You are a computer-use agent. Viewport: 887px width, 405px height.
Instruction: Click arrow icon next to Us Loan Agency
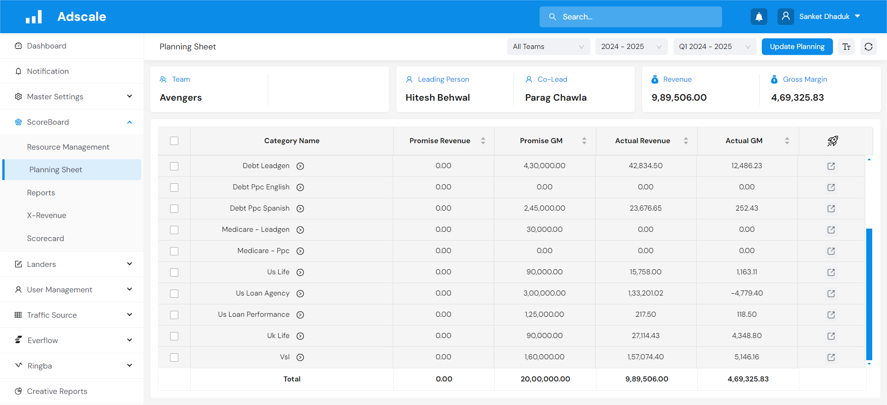(300, 294)
